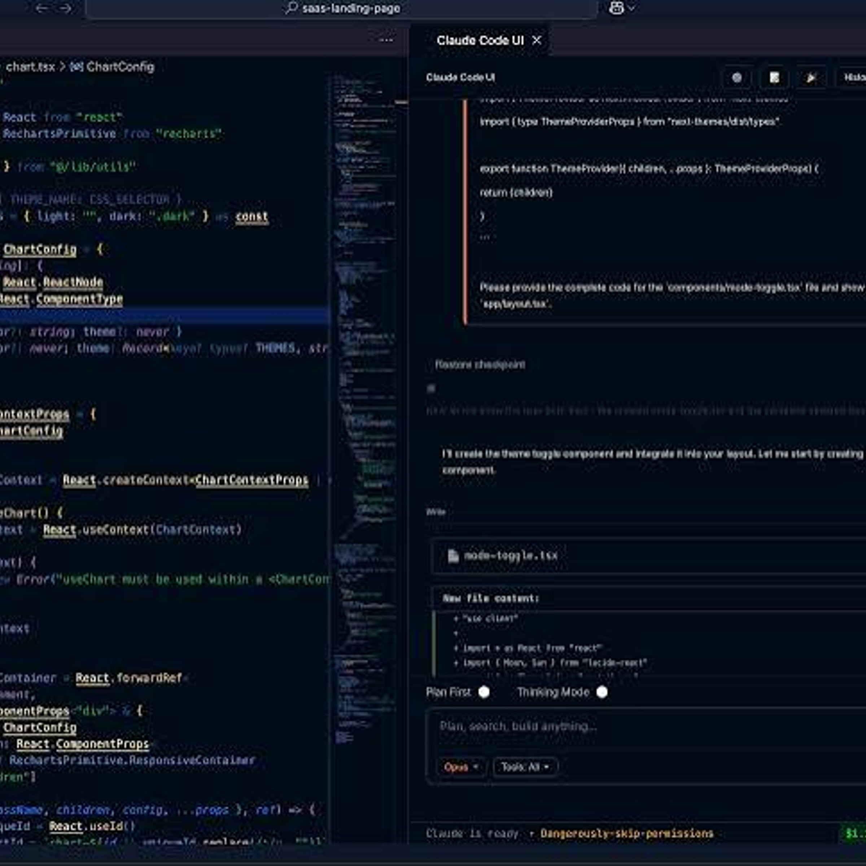Click the file icon beside mode-toggle.tsx
Image resolution: width=866 pixels, height=866 pixels.
(x=453, y=556)
